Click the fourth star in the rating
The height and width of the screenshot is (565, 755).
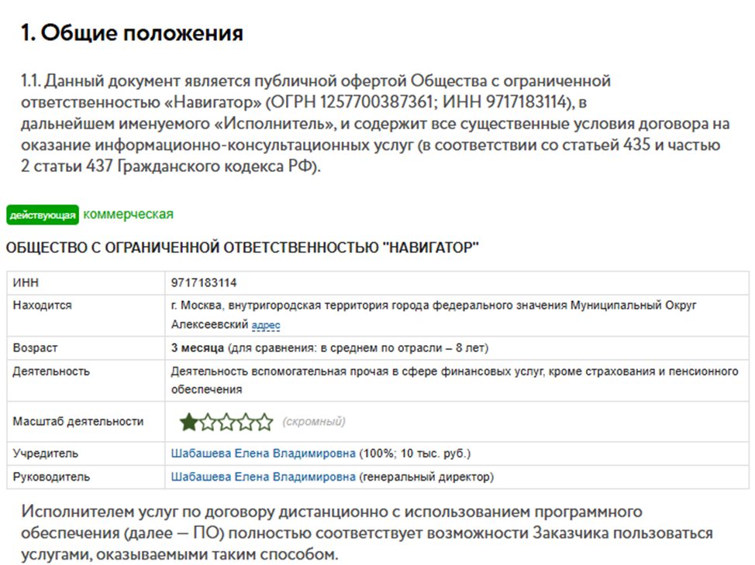tap(245, 422)
